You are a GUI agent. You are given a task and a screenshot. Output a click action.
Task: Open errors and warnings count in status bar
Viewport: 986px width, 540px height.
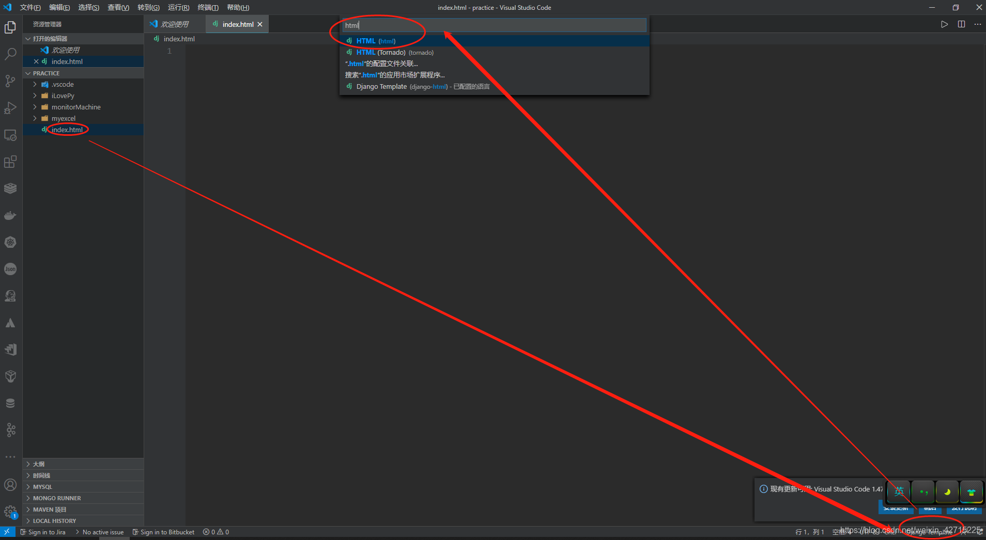pyautogui.click(x=216, y=532)
